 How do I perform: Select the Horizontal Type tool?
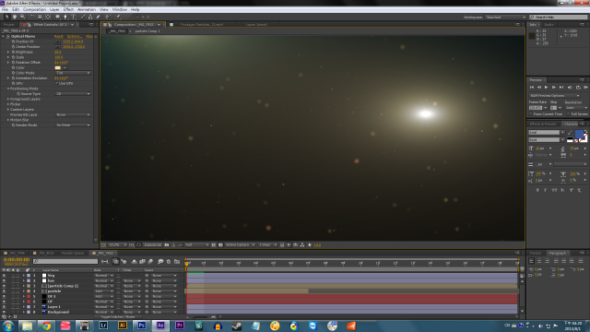tap(74, 17)
